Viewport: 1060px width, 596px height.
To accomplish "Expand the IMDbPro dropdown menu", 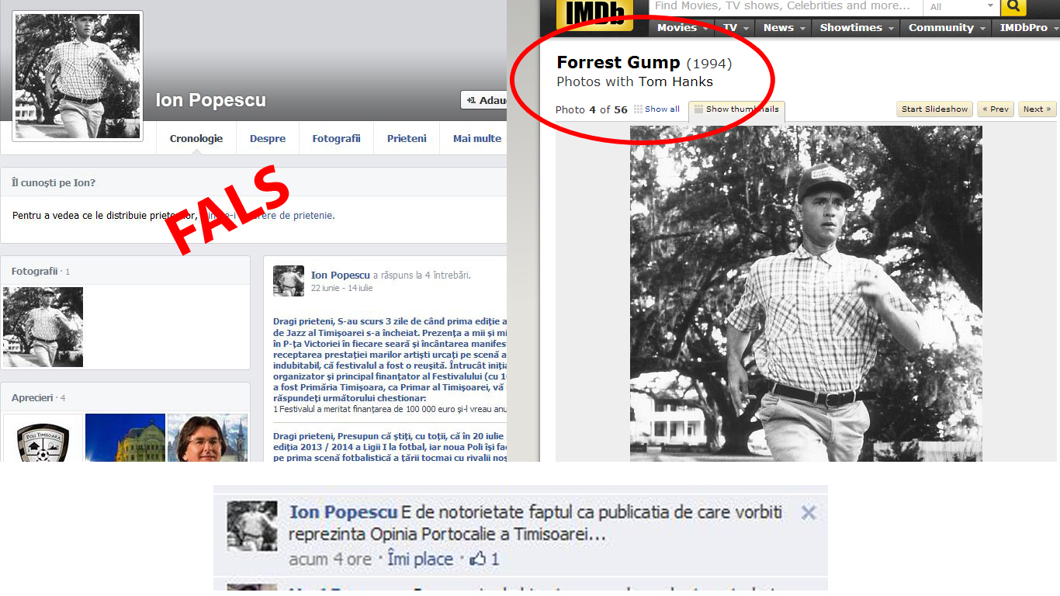I will pyautogui.click(x=1027, y=27).
